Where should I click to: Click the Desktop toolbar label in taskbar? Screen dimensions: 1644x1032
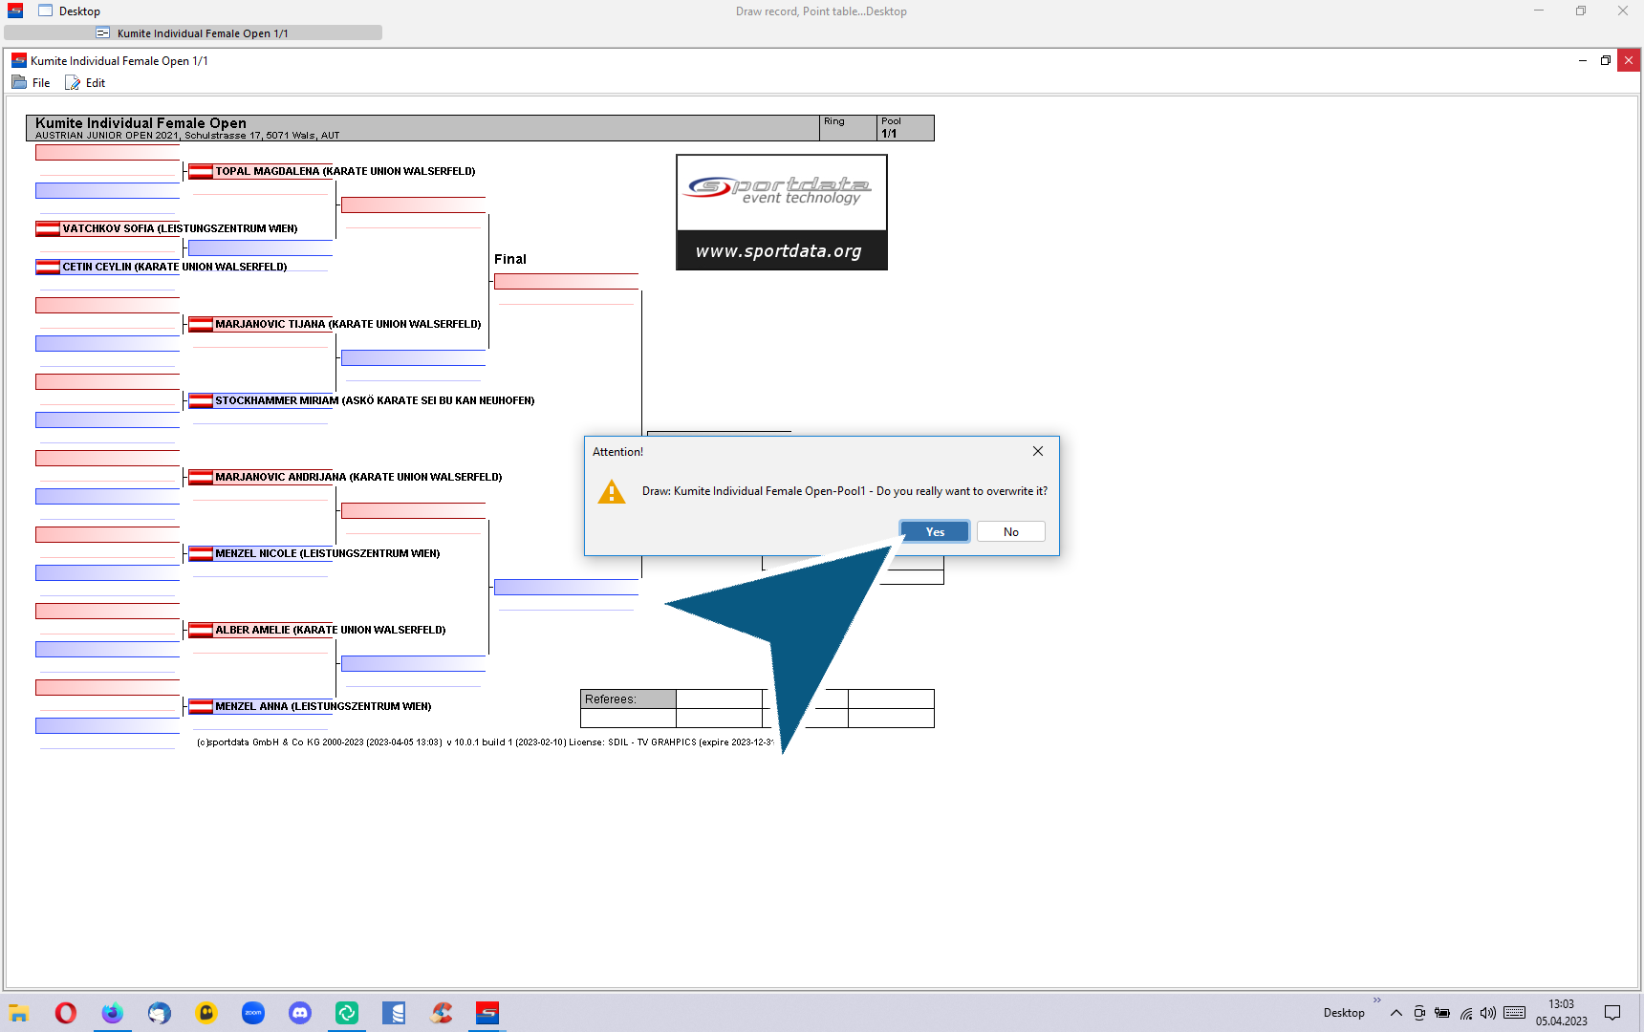pos(1344,1013)
